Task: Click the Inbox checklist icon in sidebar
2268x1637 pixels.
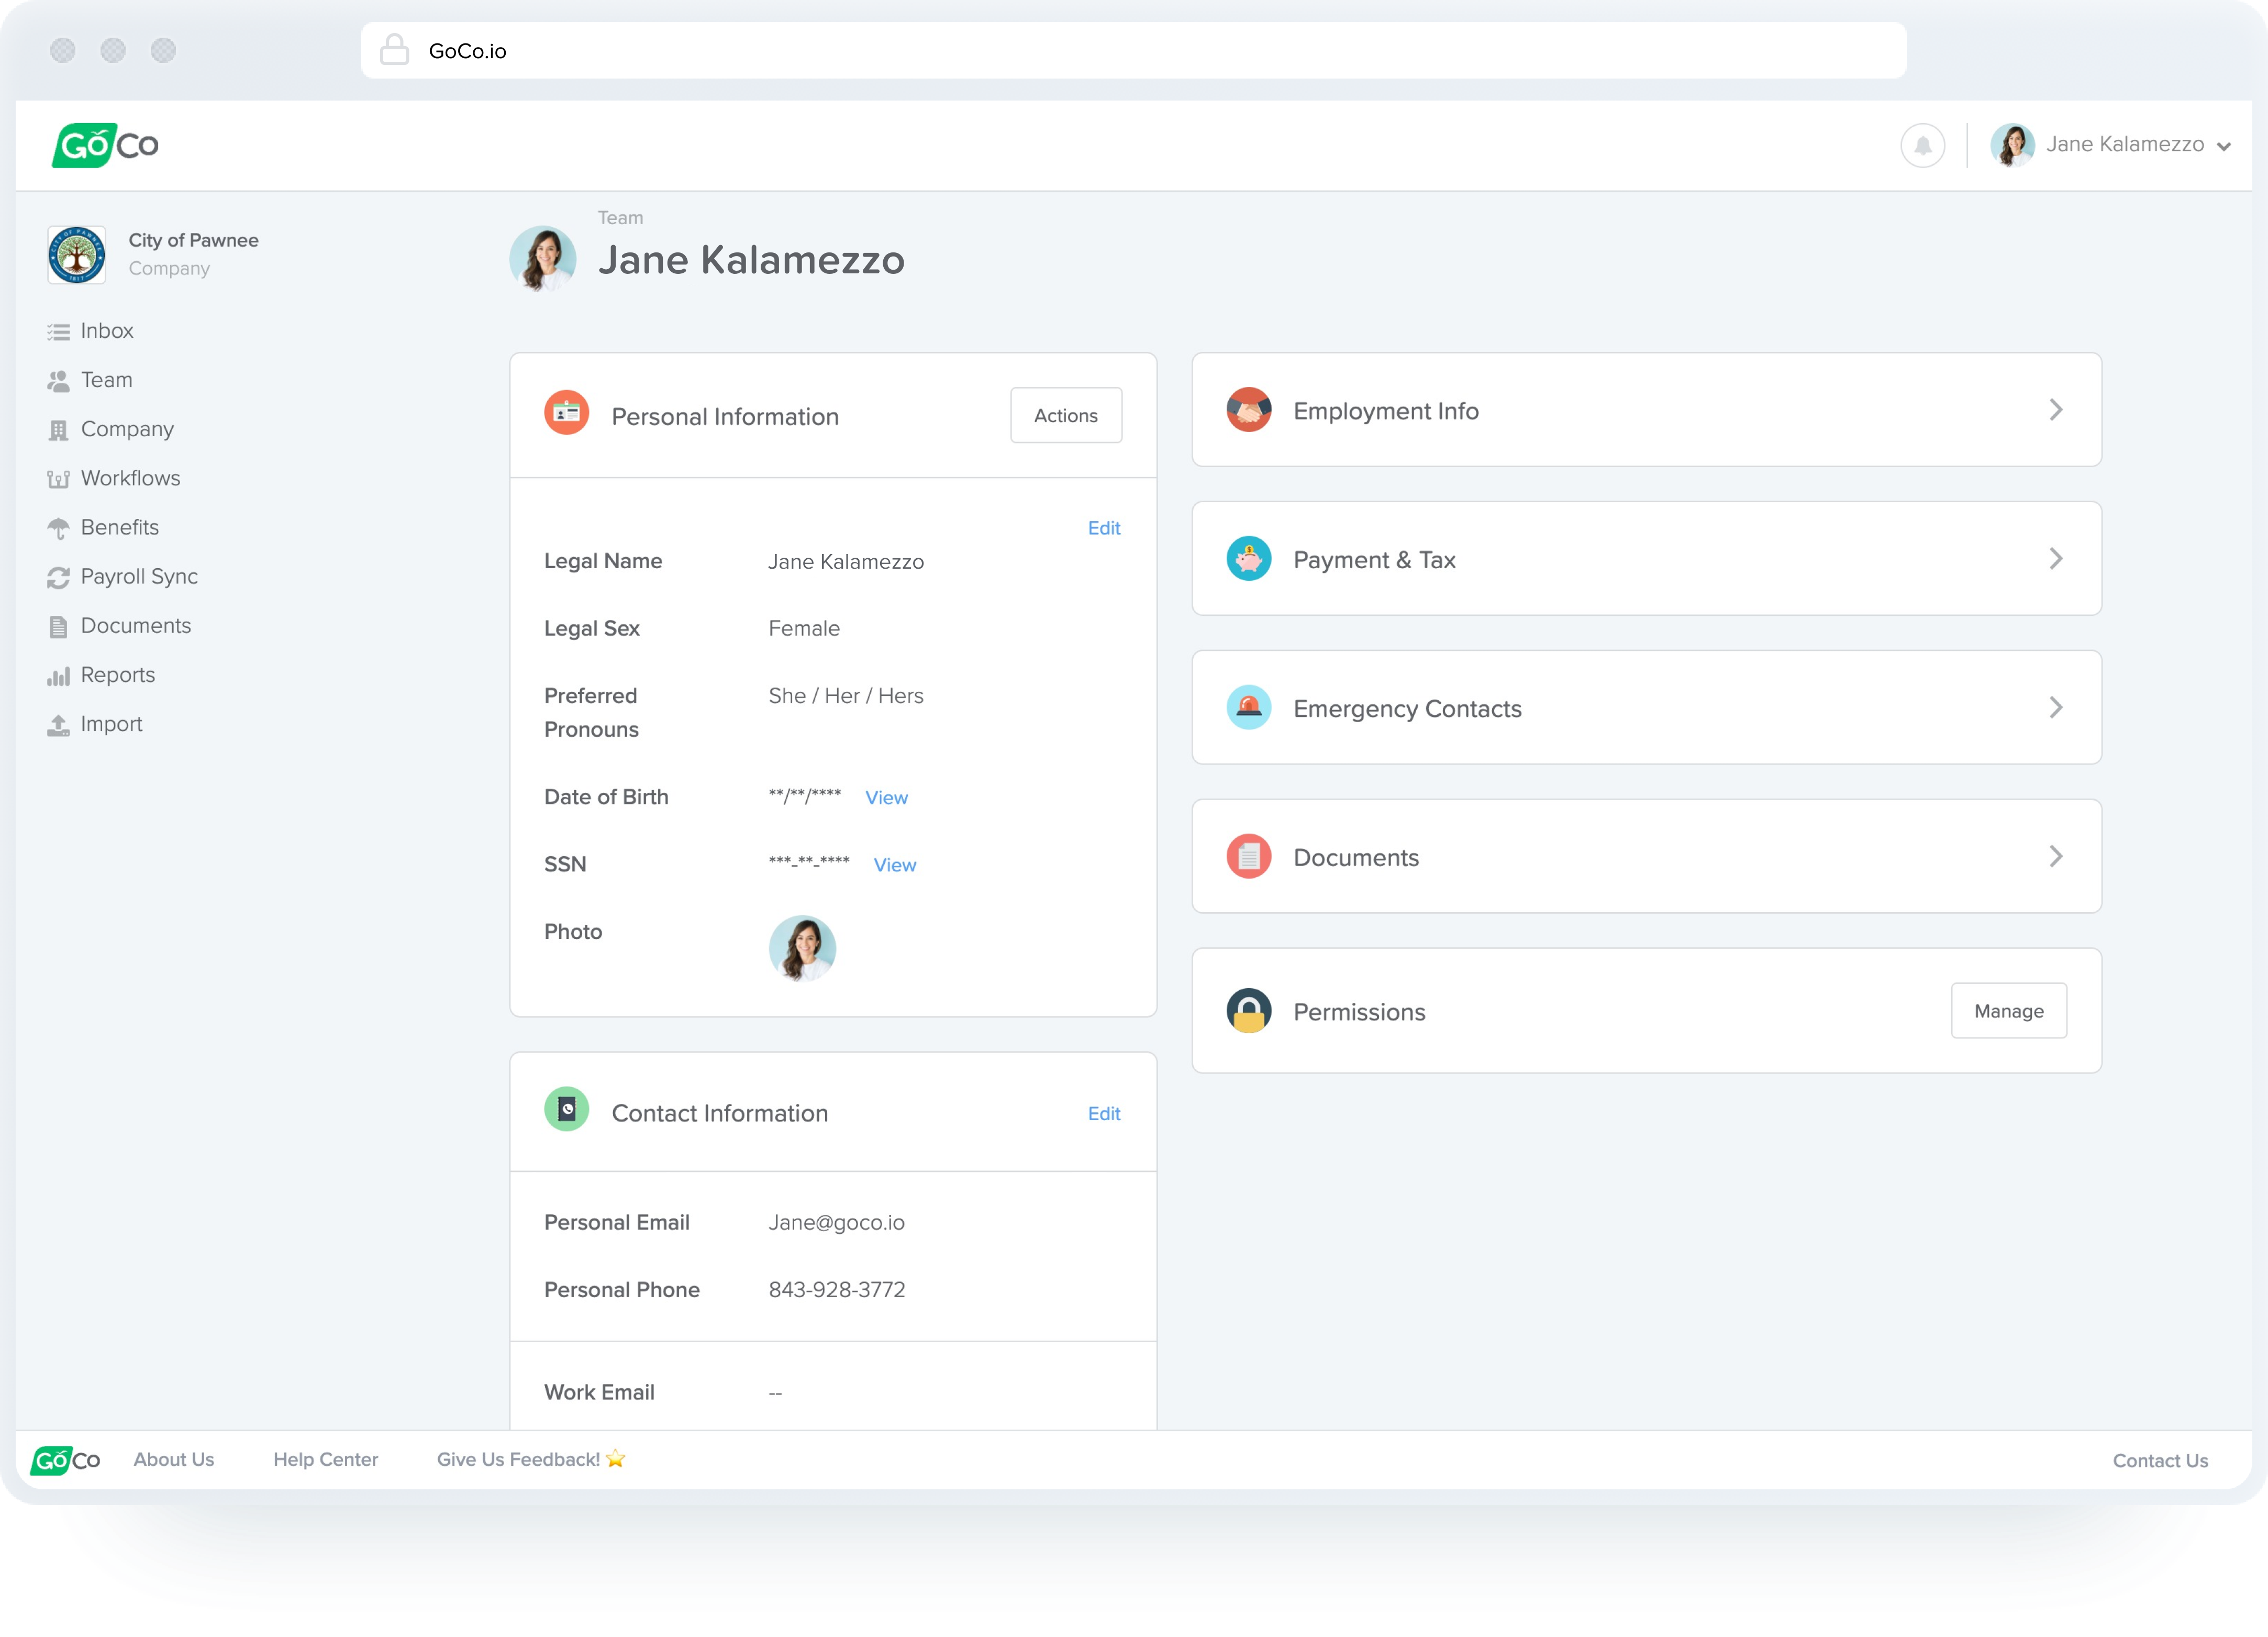Action: [x=58, y=332]
